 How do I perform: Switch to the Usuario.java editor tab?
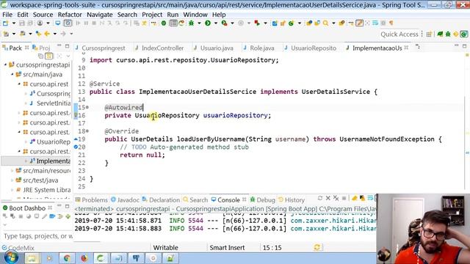[x=214, y=48]
